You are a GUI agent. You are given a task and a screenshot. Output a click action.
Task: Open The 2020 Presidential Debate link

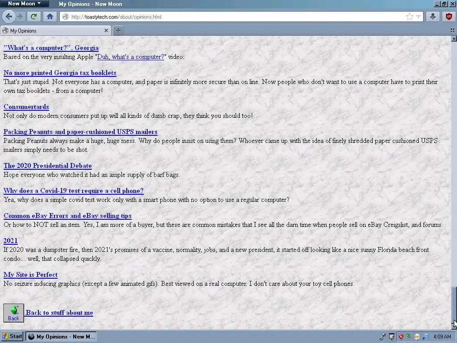click(47, 166)
